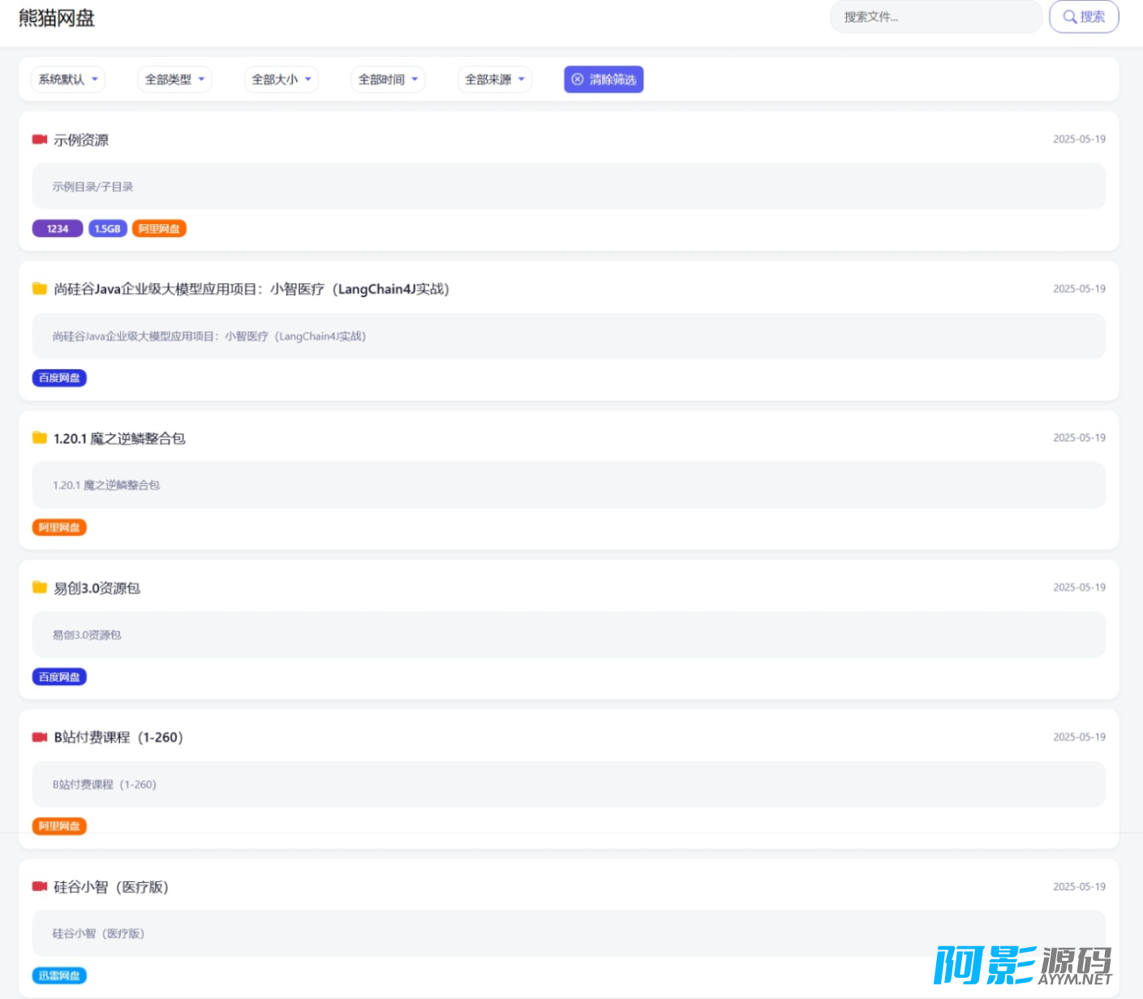
Task: Open the B站付费课程（1-260）title
Action: coord(118,738)
